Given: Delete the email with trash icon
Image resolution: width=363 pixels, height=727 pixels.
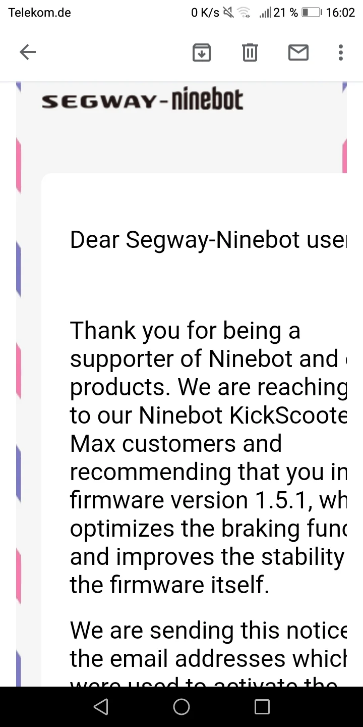Looking at the screenshot, I should [250, 52].
